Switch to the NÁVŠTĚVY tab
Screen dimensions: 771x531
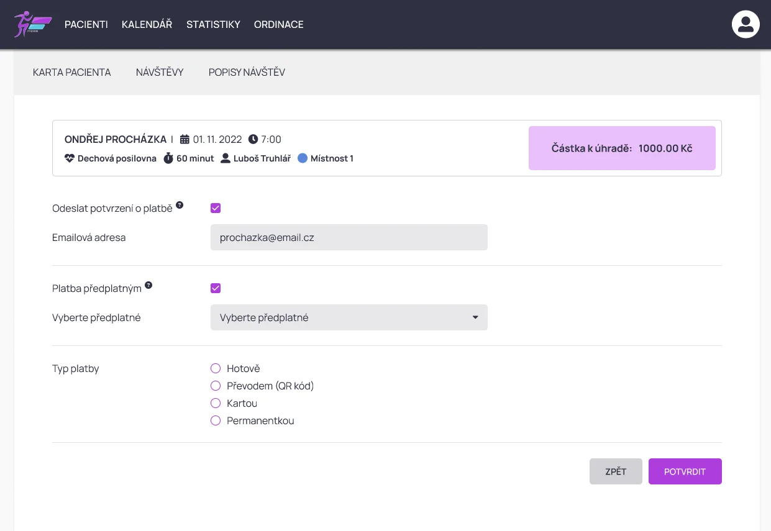160,73
